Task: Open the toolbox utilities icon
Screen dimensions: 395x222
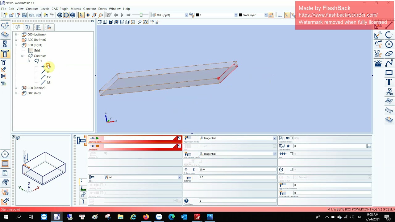Action: pyautogui.click(x=378, y=63)
